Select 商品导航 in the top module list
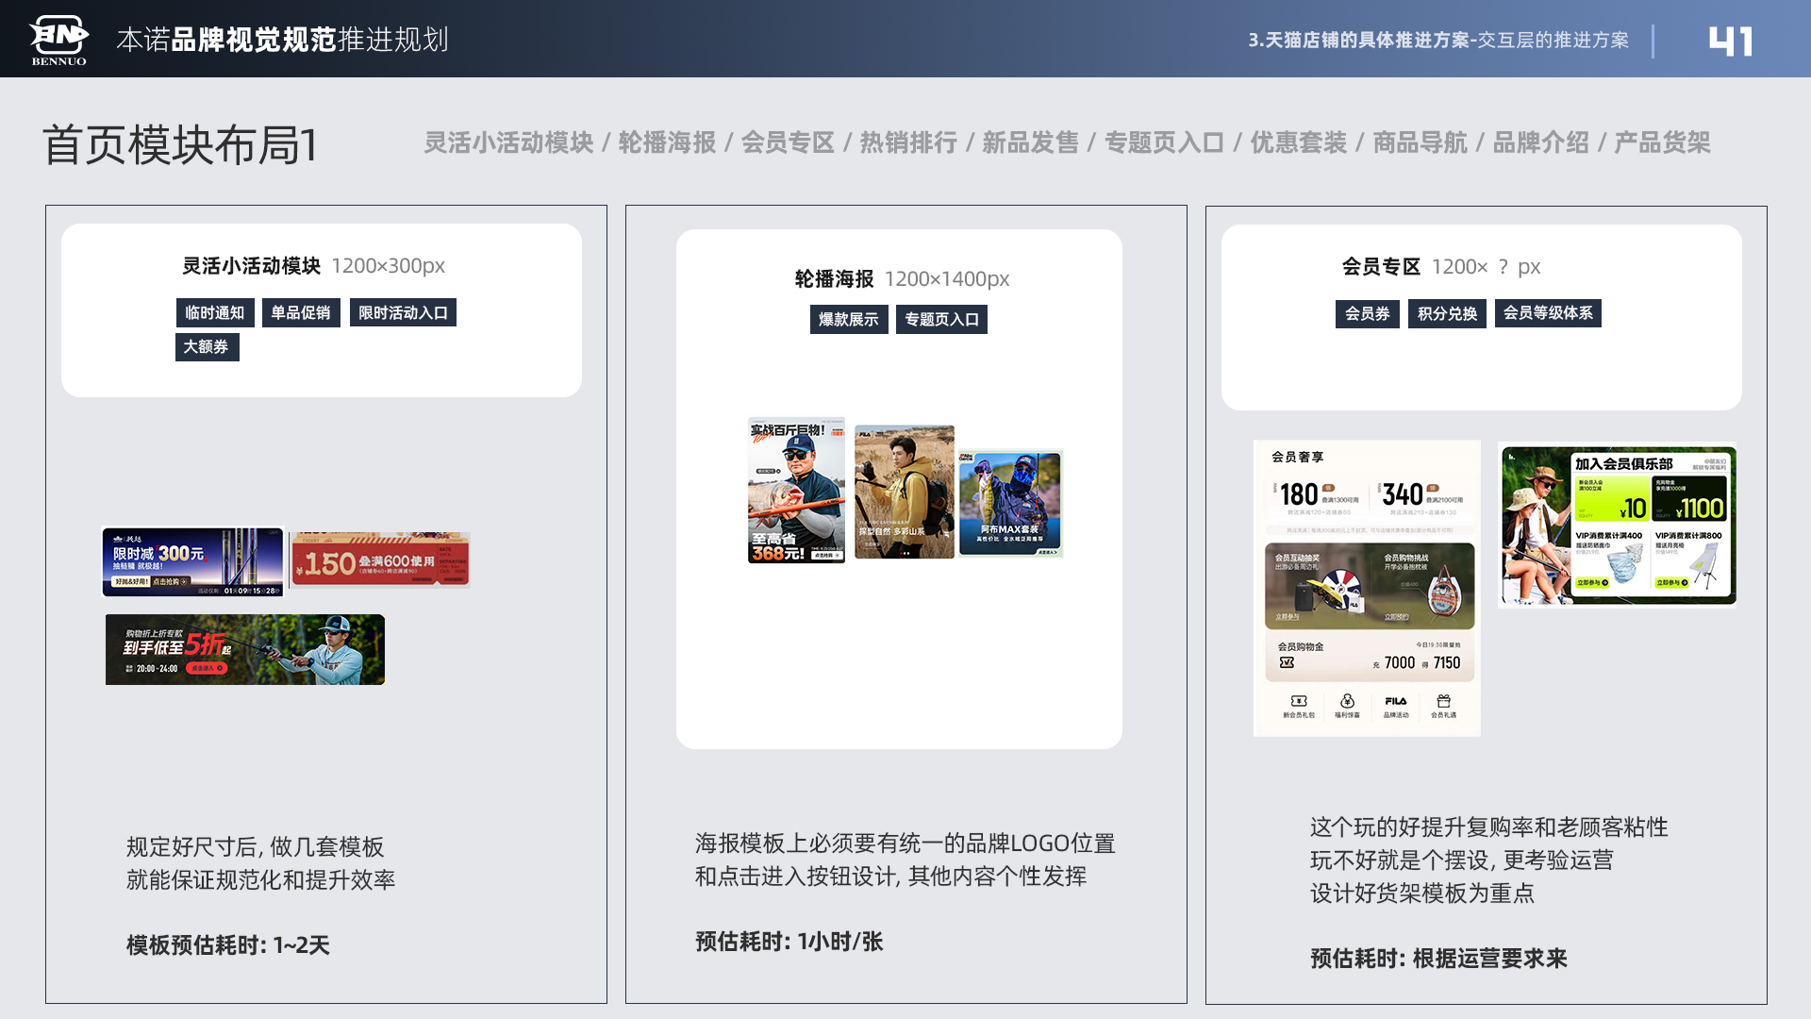The width and height of the screenshot is (1811, 1019). (1420, 142)
